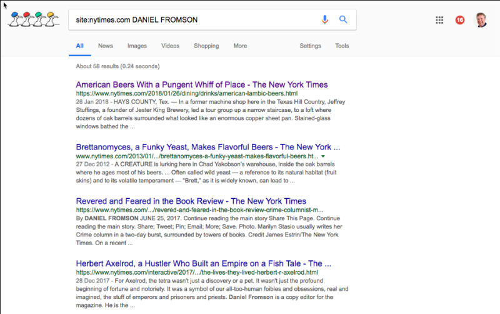Screen dimensions: 500x314
Task: Click the About 58 results text
Action: [x=117, y=66]
